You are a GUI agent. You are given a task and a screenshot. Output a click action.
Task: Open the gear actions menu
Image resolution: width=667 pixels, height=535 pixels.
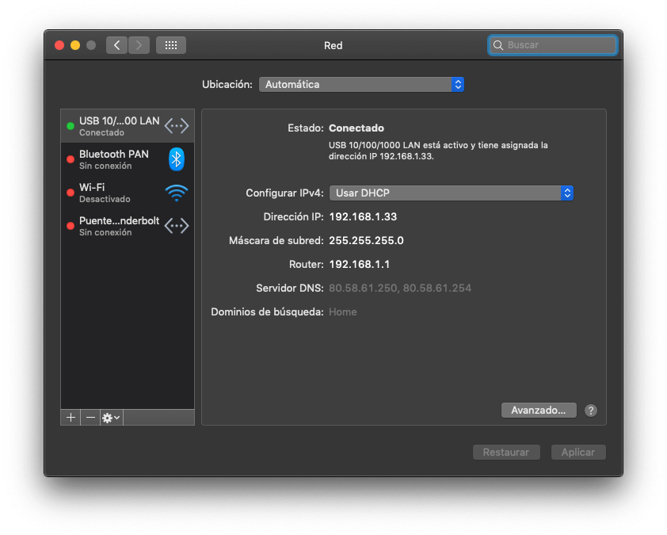coord(111,417)
